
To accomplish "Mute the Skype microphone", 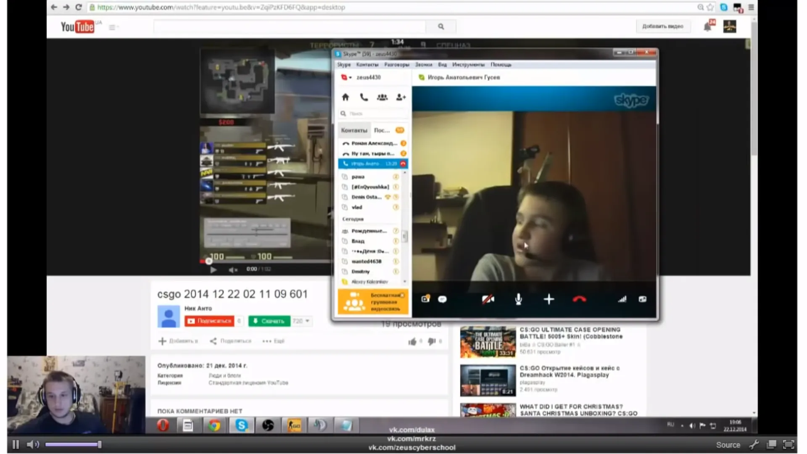I will (519, 299).
